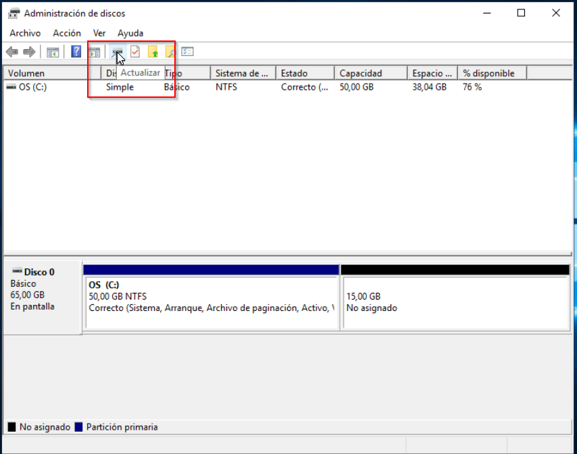Select the OS (C:) volume row
Image resolution: width=577 pixels, height=454 pixels.
click(32, 87)
